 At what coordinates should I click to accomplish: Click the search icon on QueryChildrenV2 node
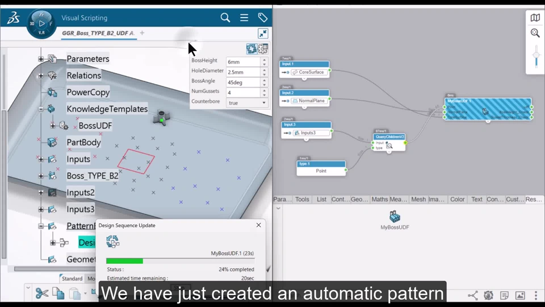[x=389, y=146]
